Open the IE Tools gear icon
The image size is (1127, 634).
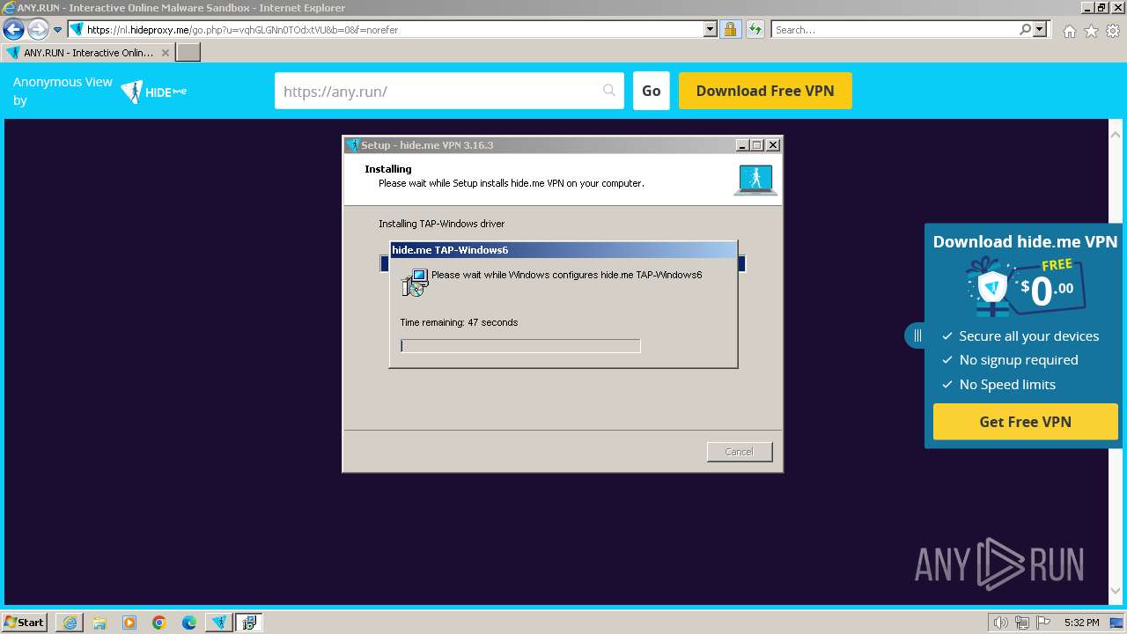point(1113,31)
